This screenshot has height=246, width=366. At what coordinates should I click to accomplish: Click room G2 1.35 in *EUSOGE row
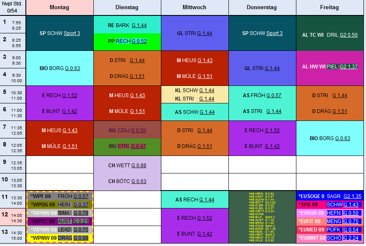click(352, 196)
